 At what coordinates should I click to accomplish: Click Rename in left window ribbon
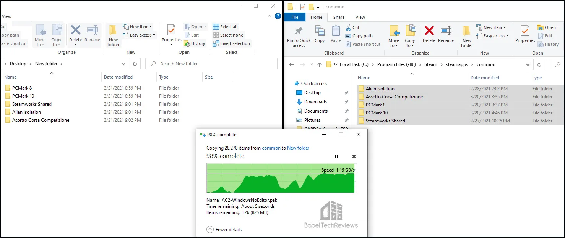92,34
